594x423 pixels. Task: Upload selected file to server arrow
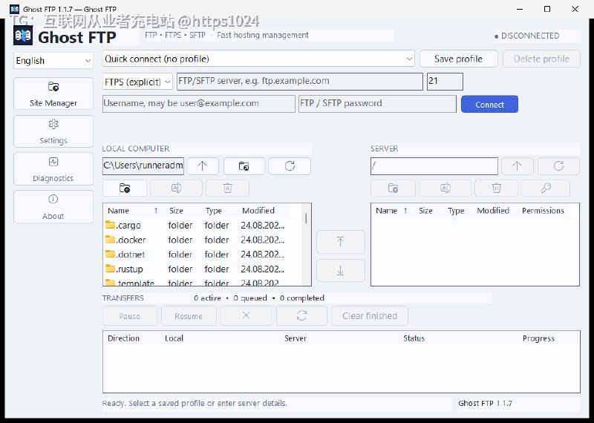pyautogui.click(x=341, y=242)
